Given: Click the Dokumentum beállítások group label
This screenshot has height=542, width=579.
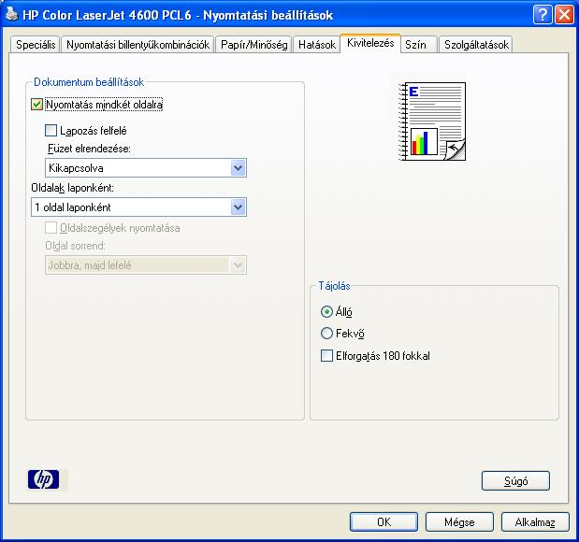Looking at the screenshot, I should coord(89,82).
